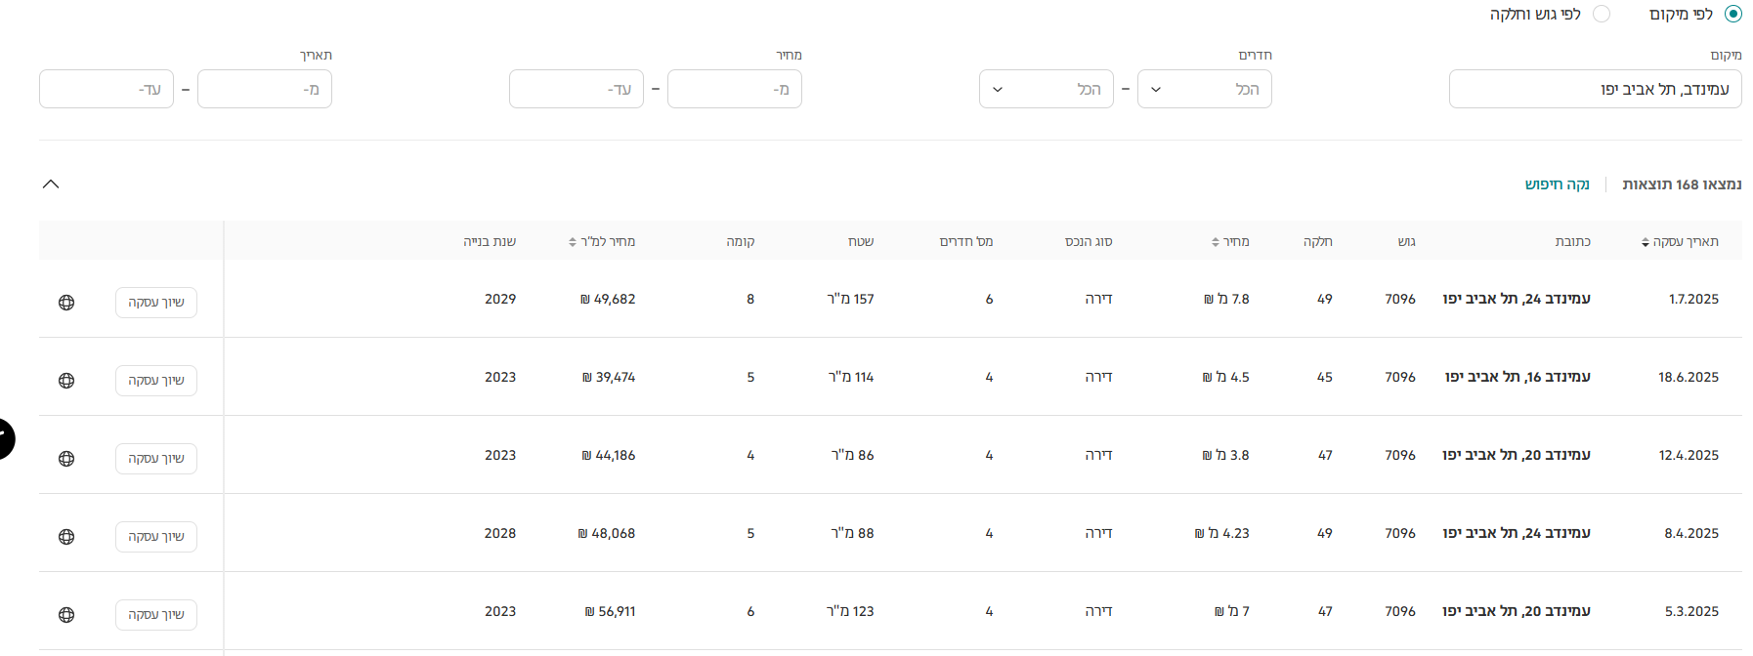This screenshot has width=1753, height=656.
Task: Collapse the results section chevron
Action: tap(51, 184)
